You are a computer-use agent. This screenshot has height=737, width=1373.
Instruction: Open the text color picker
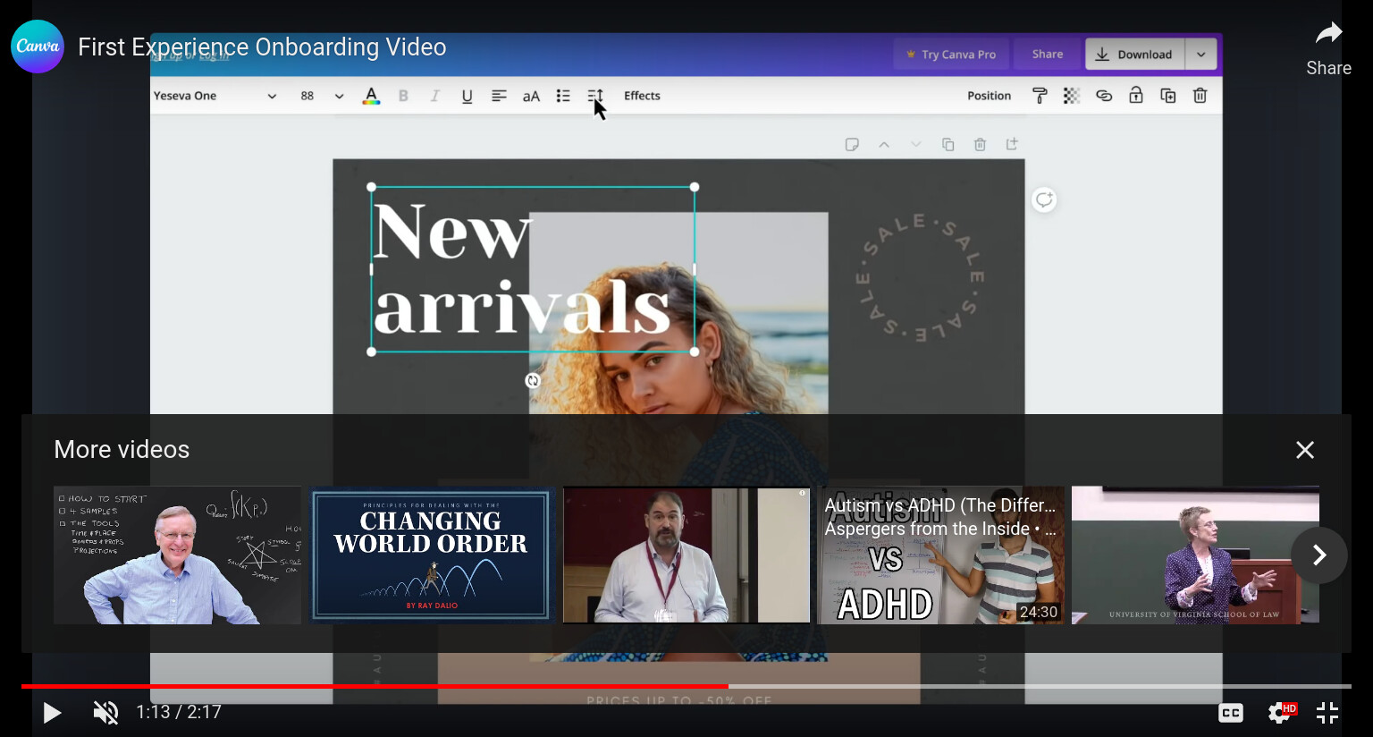click(371, 96)
